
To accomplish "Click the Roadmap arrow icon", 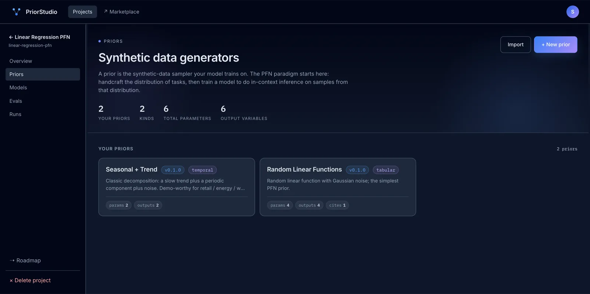I will point(12,260).
